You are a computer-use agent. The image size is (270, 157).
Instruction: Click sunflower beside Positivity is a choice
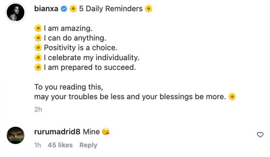[x=38, y=48]
